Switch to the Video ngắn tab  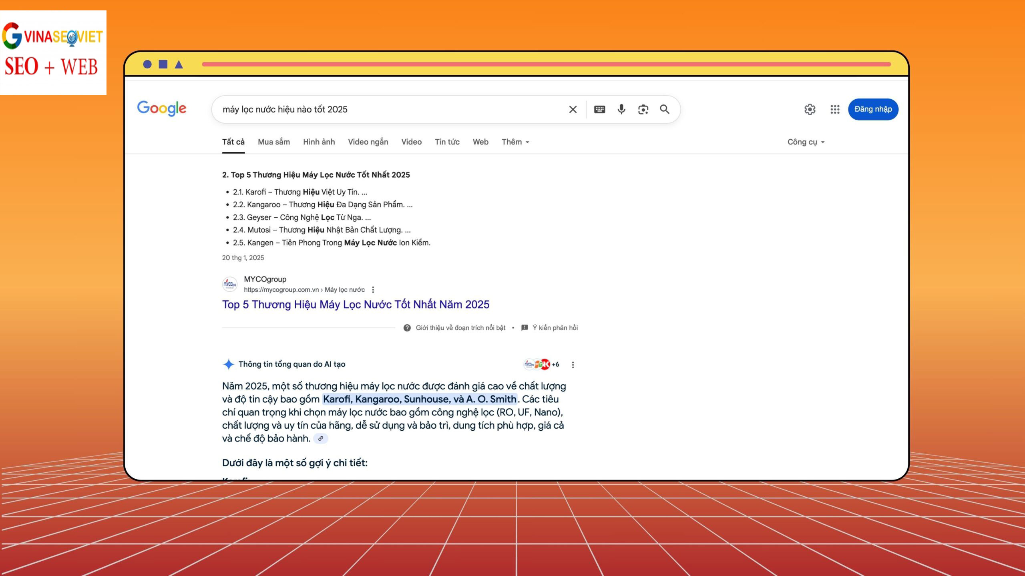(368, 142)
